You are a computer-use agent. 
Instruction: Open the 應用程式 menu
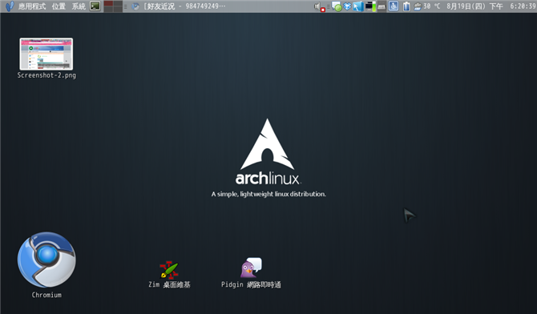coord(32,6)
